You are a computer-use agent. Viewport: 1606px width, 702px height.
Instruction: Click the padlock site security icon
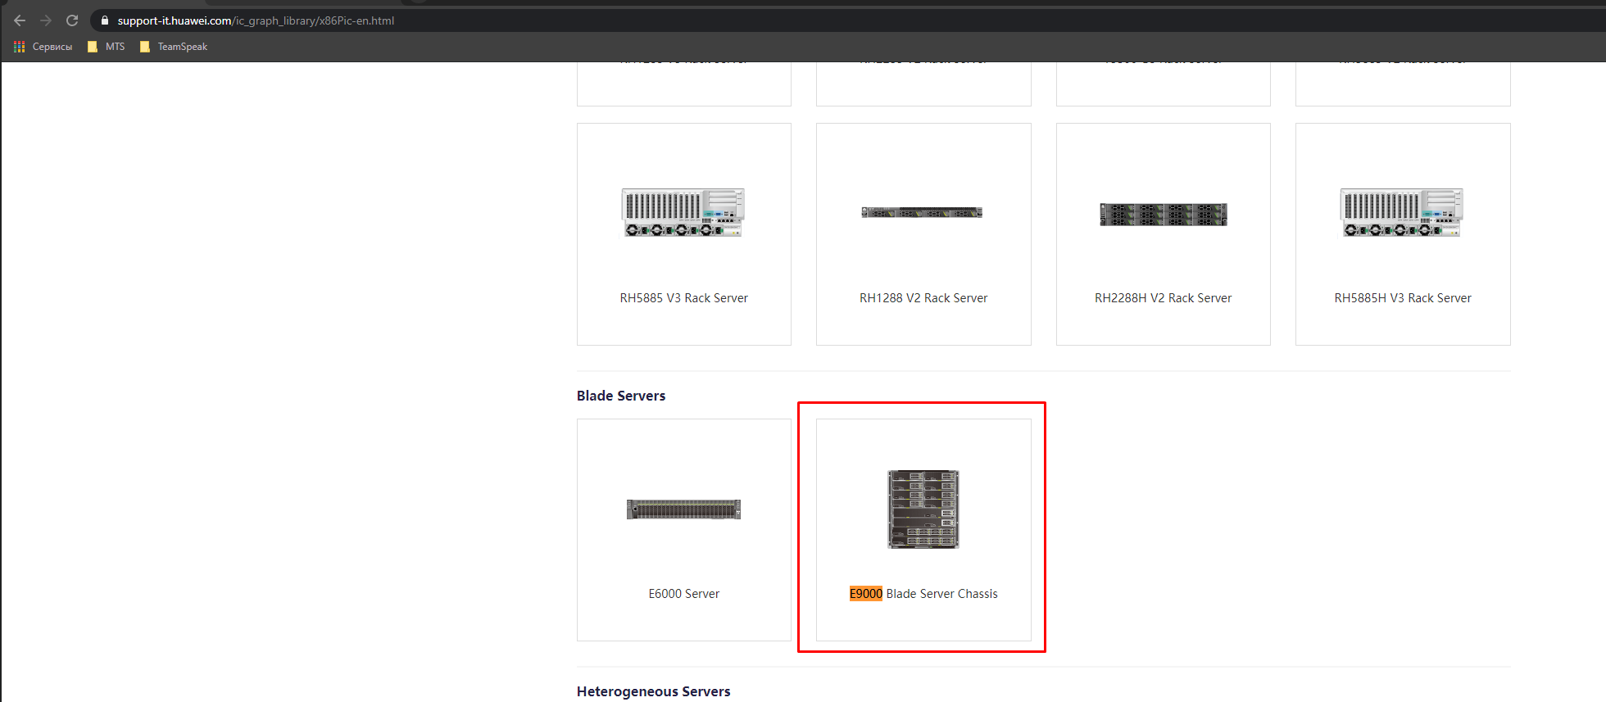(105, 20)
